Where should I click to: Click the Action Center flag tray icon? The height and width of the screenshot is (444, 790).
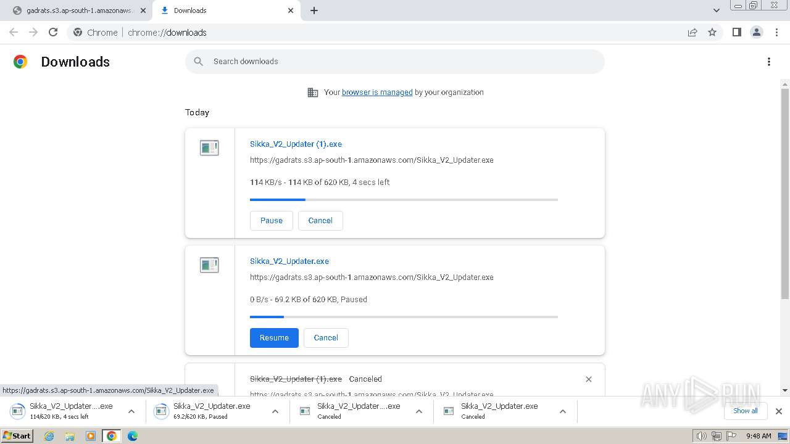pos(731,436)
